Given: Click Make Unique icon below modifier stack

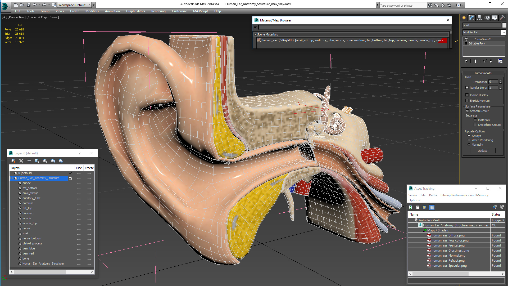Looking at the screenshot, I should pyautogui.click(x=485, y=61).
